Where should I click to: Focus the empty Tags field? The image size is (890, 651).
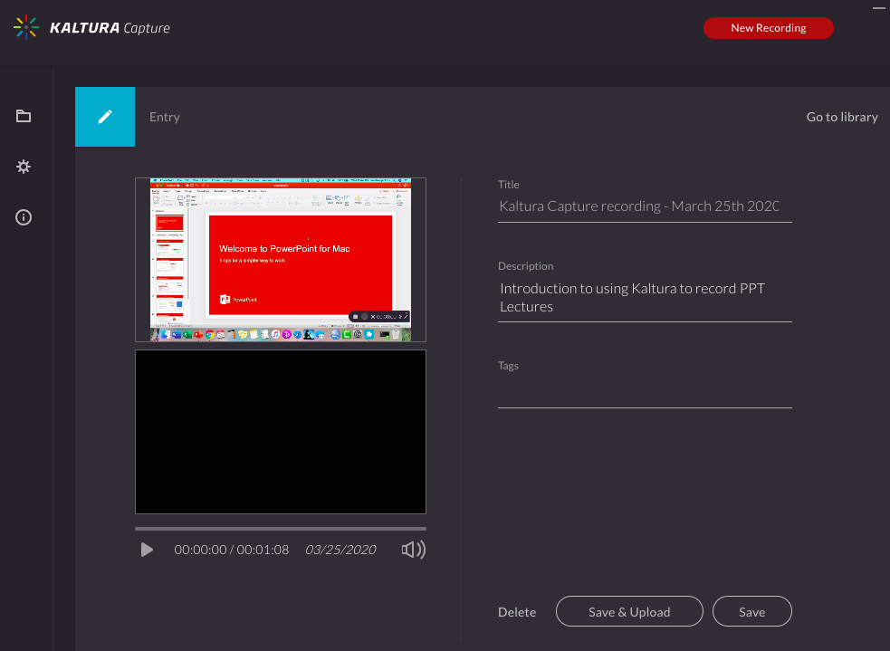coord(644,395)
